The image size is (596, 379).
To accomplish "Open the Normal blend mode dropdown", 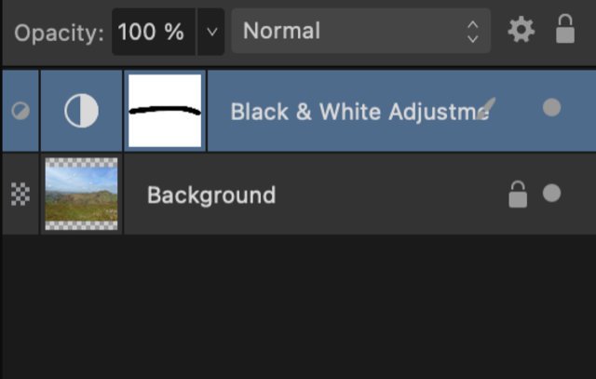I will (x=360, y=31).
